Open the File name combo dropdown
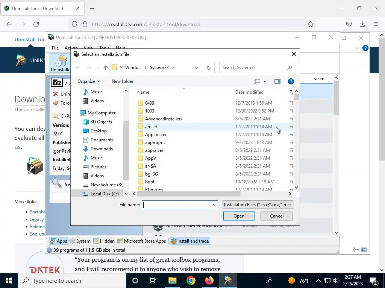 coord(214,205)
